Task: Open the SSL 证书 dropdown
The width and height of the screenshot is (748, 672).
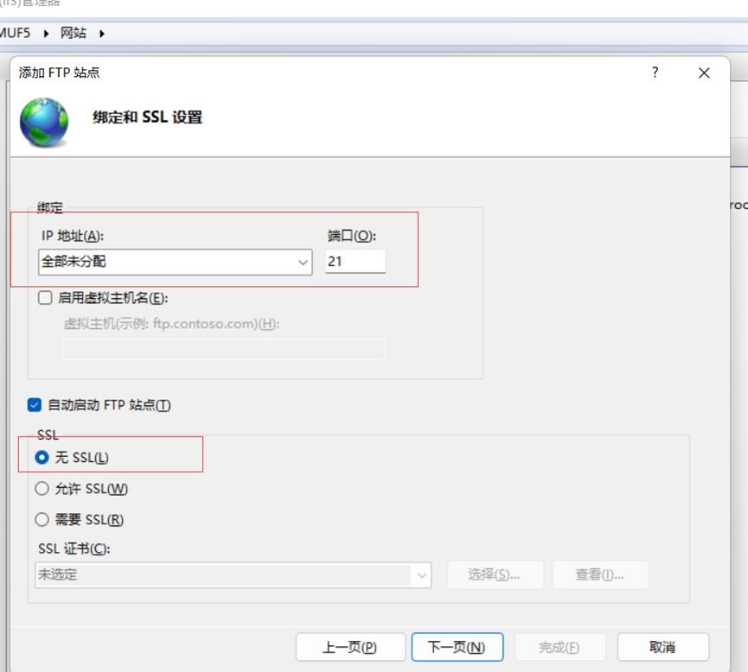Action: [424, 574]
